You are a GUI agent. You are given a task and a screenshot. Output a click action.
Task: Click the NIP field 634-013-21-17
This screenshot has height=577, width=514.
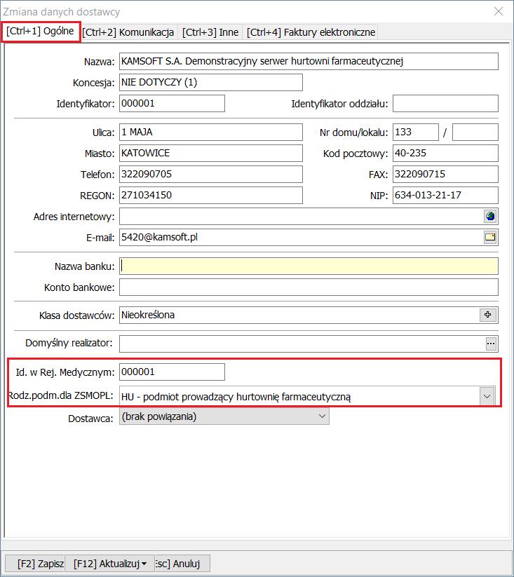(x=445, y=195)
